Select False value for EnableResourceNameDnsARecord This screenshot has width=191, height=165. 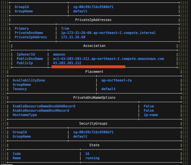(x=149, y=111)
